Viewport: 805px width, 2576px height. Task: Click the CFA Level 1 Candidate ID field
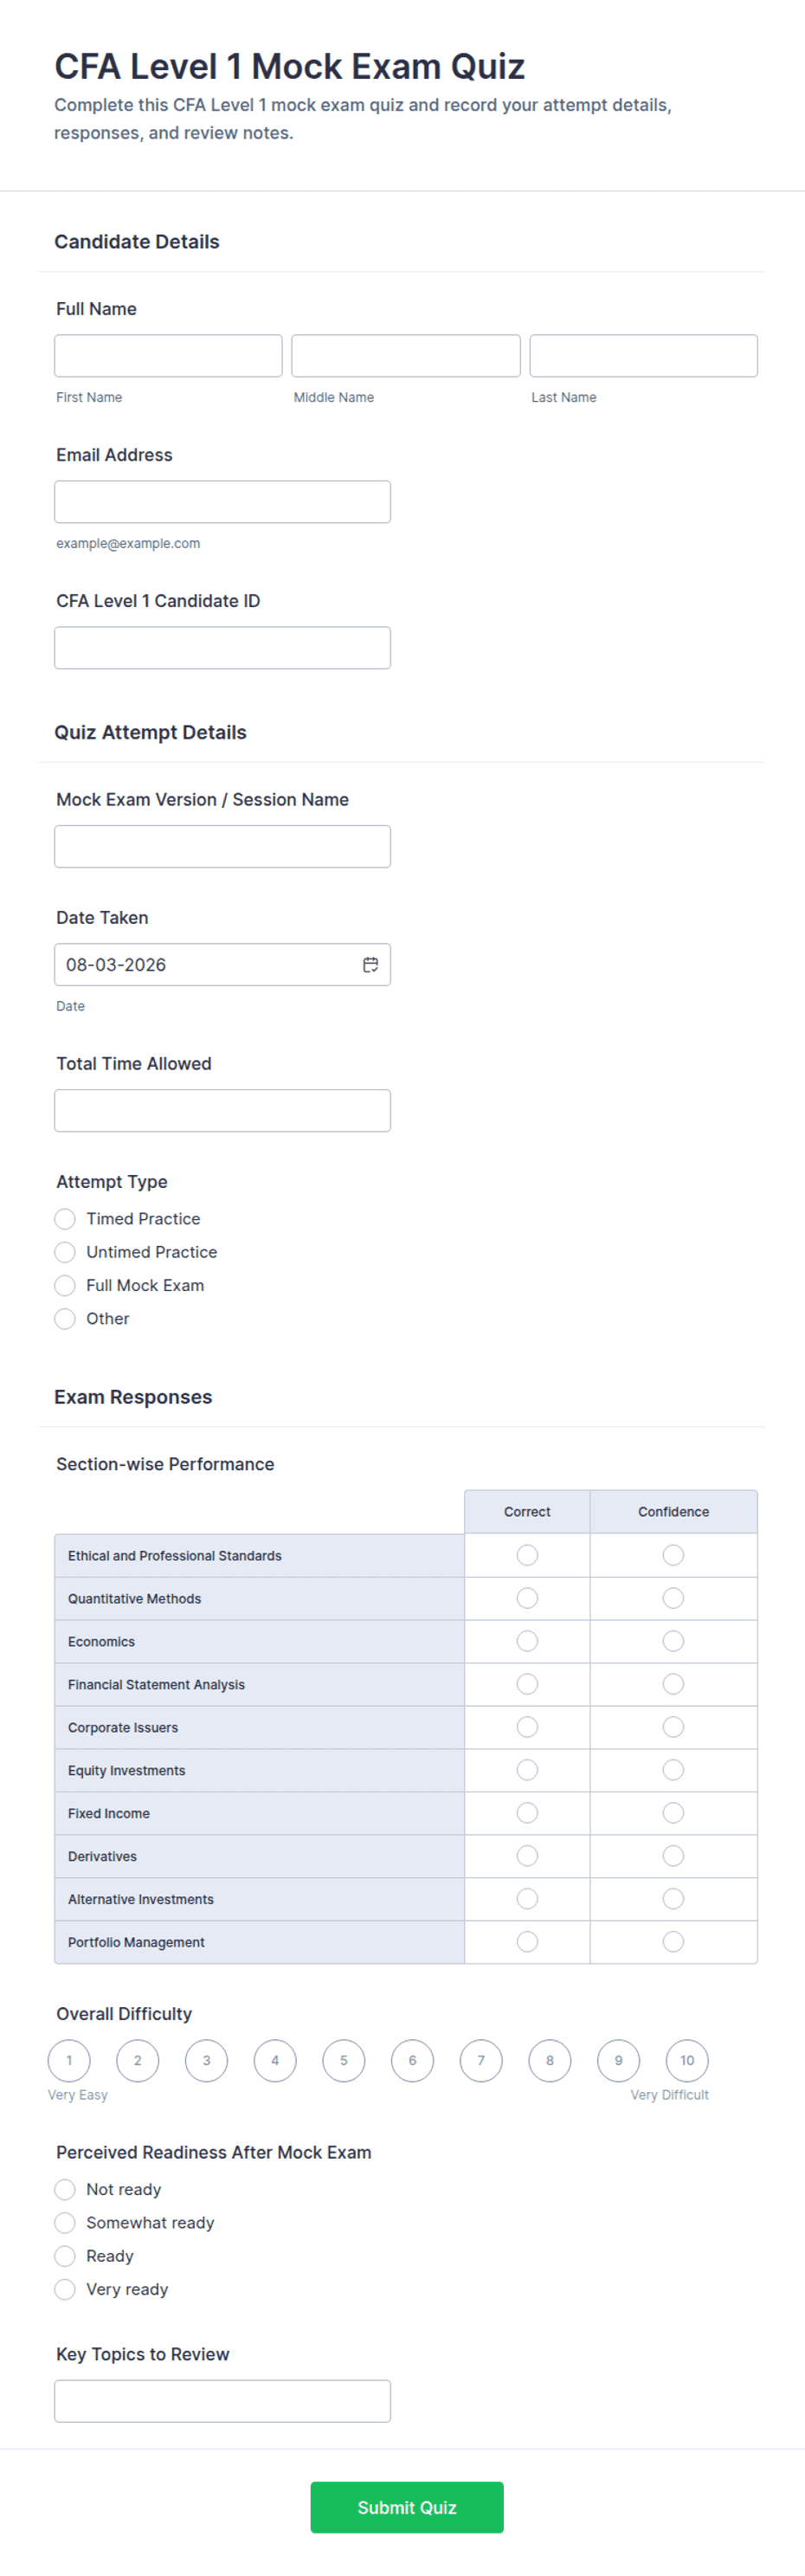point(222,648)
